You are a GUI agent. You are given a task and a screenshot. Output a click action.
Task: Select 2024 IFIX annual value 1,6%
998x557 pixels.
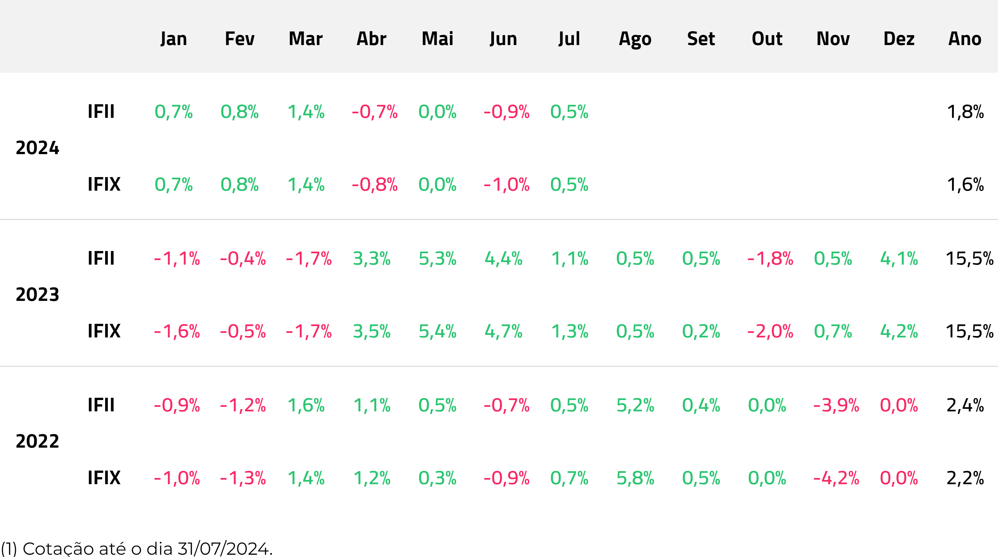pyautogui.click(x=965, y=185)
